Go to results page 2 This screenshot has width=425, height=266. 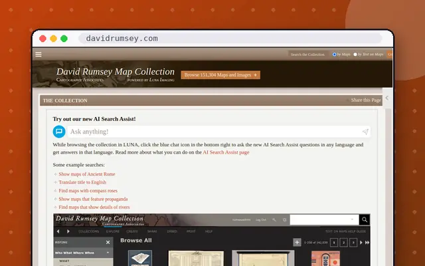click(x=344, y=242)
